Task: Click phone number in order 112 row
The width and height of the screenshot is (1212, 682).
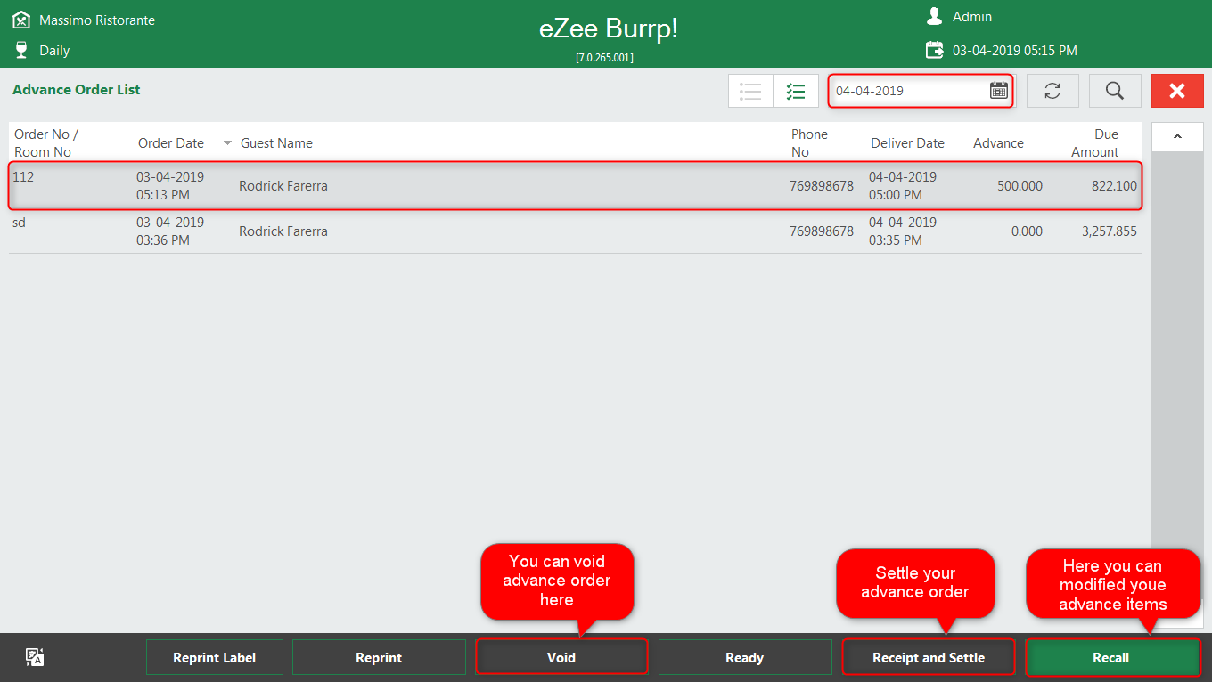Action: [822, 186]
